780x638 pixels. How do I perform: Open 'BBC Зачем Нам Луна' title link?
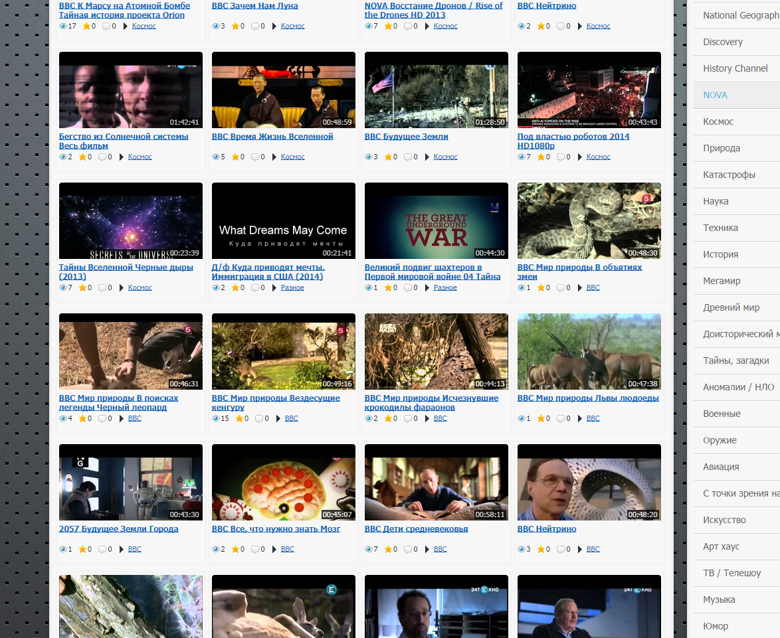pos(254,6)
